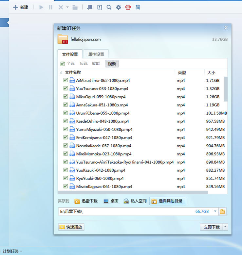The width and height of the screenshot is (242, 255).
Task: Click MP4 icon of NonokaKaede-057 file
Action: coord(72,145)
